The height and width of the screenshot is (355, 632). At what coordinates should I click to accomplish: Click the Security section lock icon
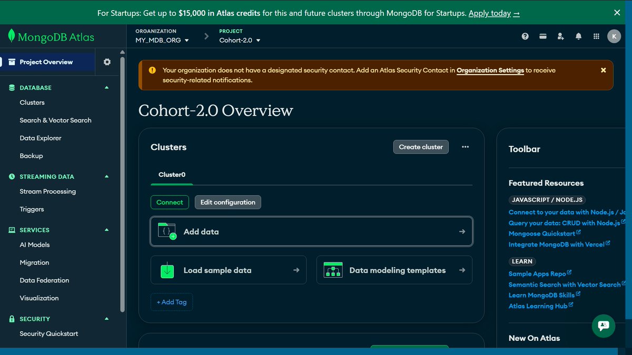point(12,319)
